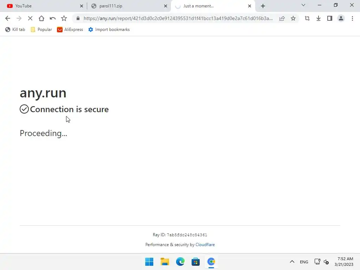
Task: Minimize the browser window
Action: tap(319, 5)
